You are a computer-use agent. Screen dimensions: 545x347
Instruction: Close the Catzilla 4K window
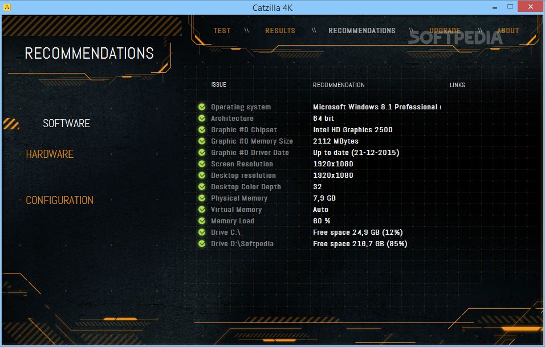point(530,7)
